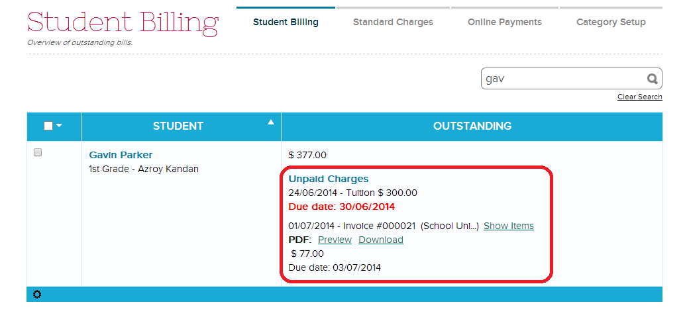687x331 pixels.
Task: Open Gavin Parker's student profile link
Action: coord(121,155)
